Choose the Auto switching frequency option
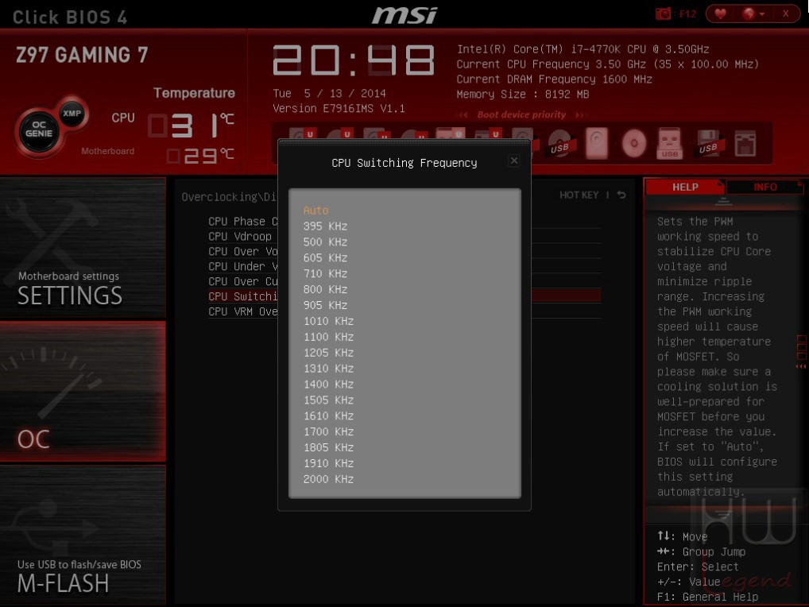The image size is (809, 607). [315, 211]
